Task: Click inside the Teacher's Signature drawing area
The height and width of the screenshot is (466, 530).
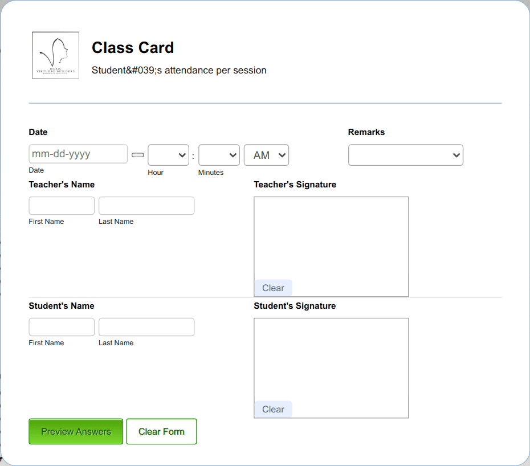Action: (x=331, y=239)
